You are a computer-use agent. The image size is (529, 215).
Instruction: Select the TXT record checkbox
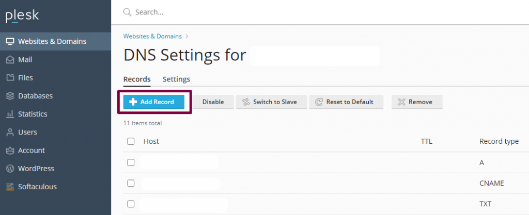click(x=131, y=204)
